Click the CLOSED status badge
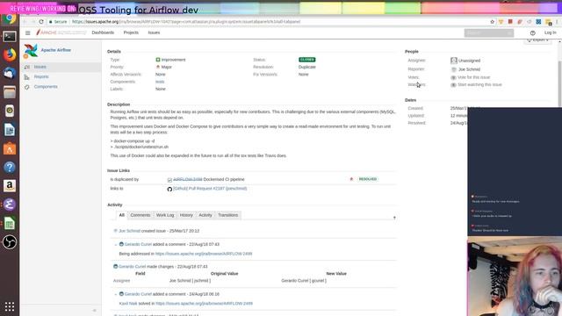 pos(306,60)
